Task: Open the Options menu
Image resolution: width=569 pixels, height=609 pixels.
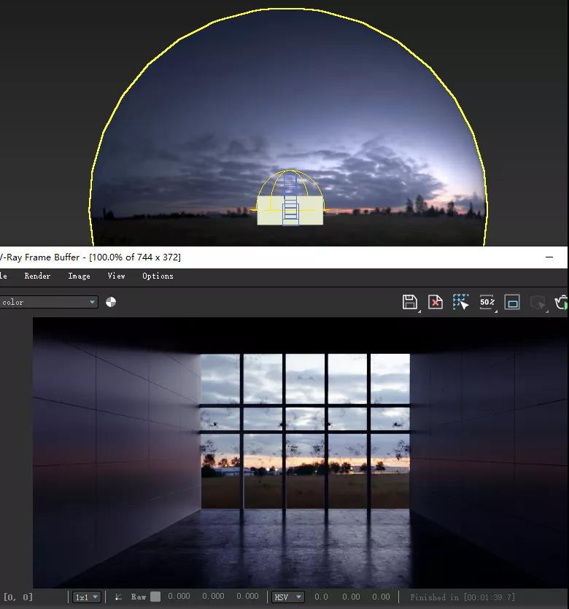Action: coord(158,276)
